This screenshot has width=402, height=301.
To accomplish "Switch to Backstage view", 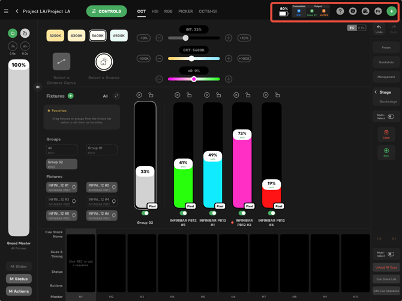I will (x=388, y=101).
